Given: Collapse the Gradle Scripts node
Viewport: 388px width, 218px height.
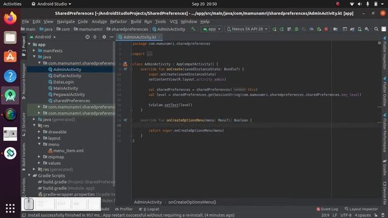Looking at the screenshot, I should 30,175.
